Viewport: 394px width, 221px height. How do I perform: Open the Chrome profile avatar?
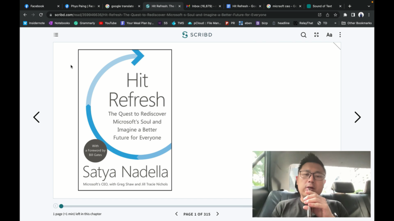coord(361,15)
